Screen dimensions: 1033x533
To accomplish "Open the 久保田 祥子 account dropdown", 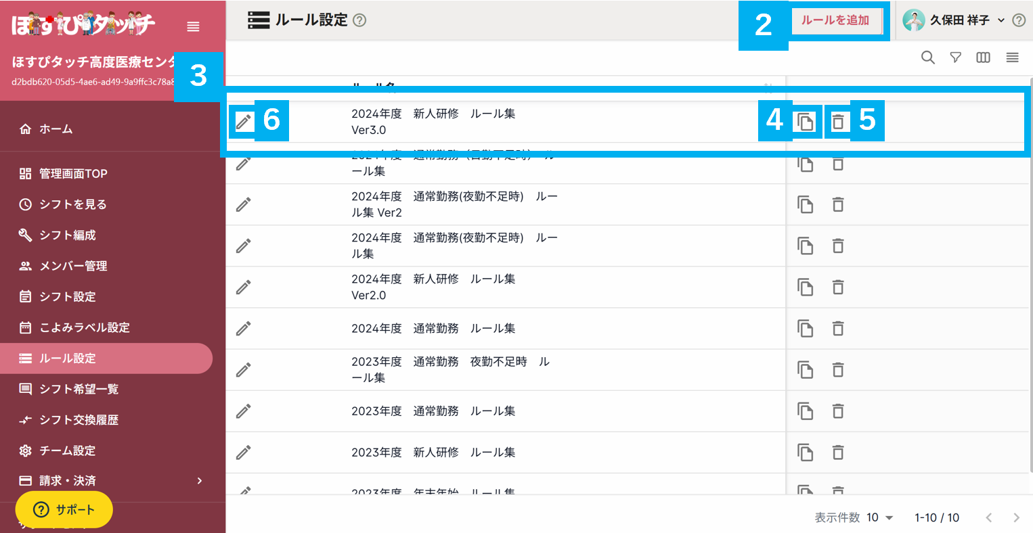I will 958,20.
